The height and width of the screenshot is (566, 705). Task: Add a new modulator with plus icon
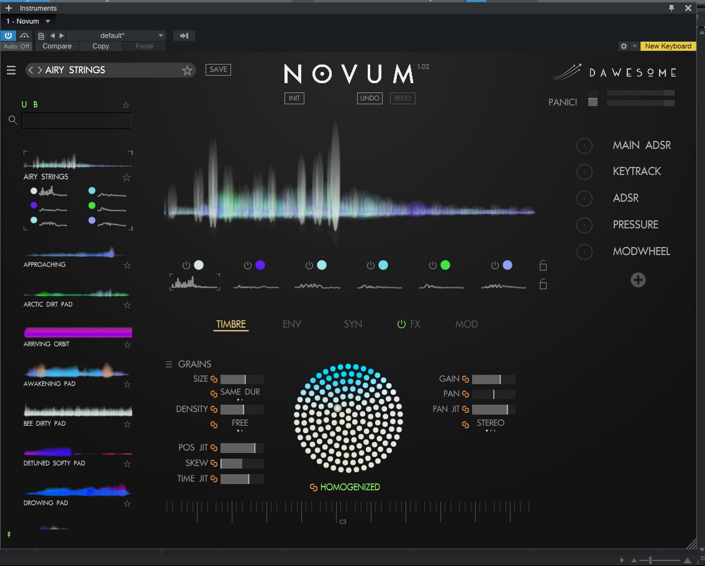tap(638, 280)
